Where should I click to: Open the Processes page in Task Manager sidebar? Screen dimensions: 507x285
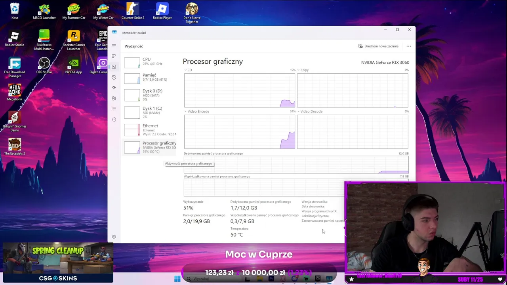[114, 56]
